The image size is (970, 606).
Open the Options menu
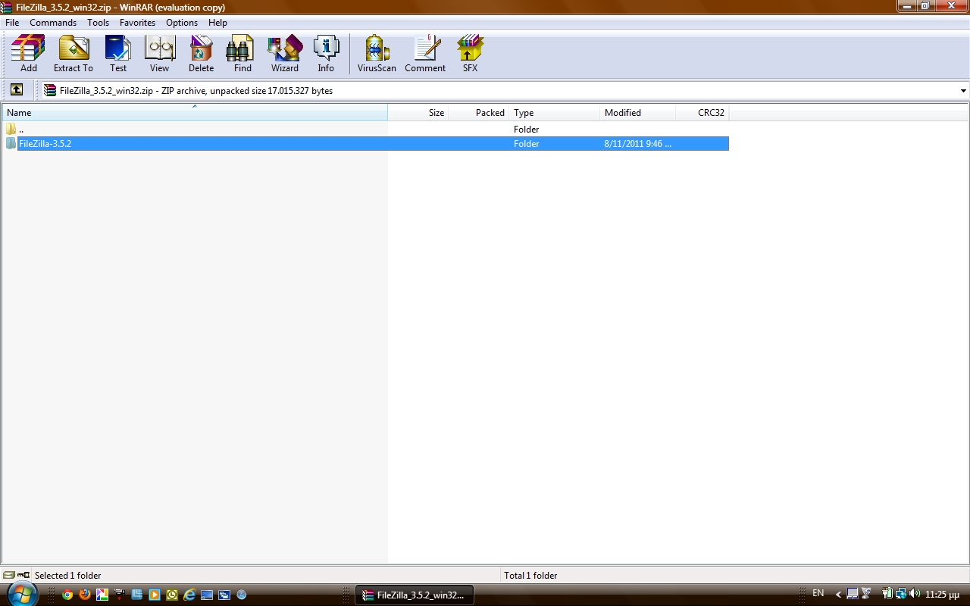click(182, 23)
